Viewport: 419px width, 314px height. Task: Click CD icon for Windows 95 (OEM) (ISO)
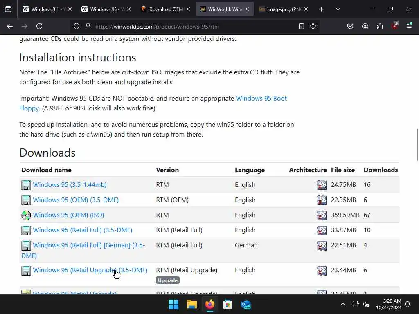pyautogui.click(x=26, y=215)
